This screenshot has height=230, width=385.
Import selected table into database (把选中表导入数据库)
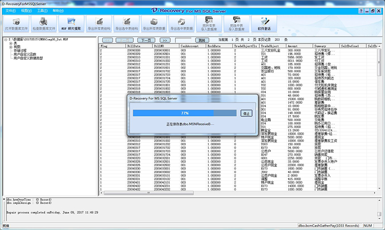237,24
